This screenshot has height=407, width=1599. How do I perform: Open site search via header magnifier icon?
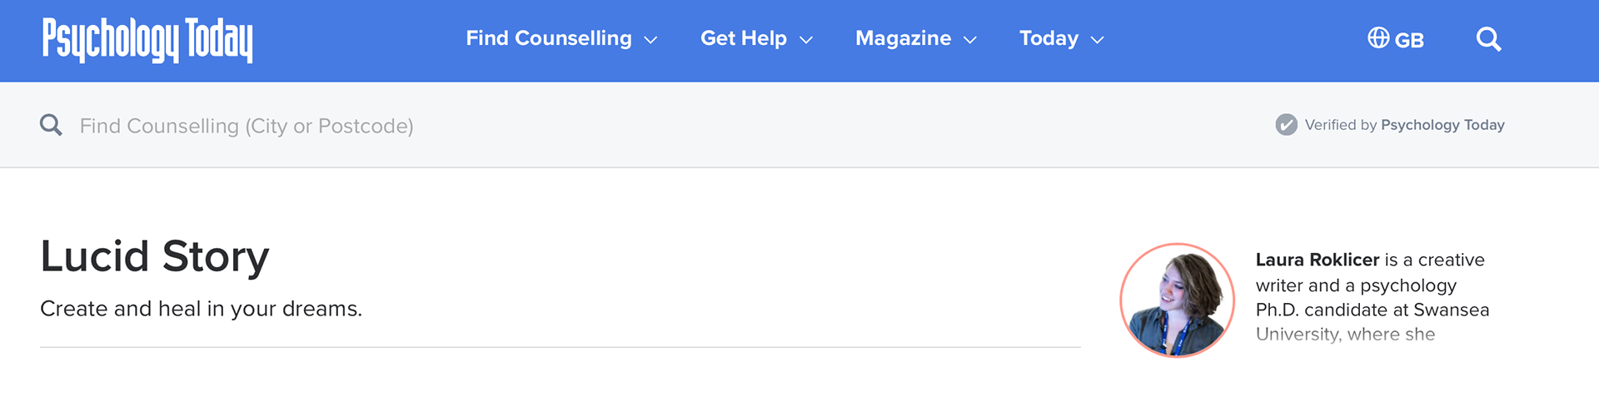tap(1488, 39)
